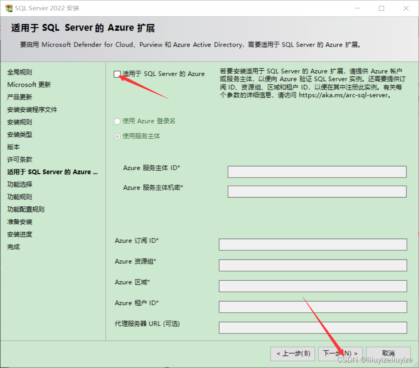The width and height of the screenshot is (419, 368).
Task: Select the 许可条款 step in sidebar
Action: coord(20,159)
